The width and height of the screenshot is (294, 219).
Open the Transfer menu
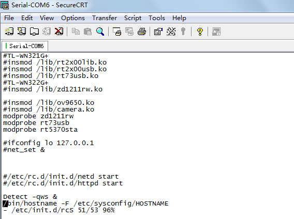point(105,18)
